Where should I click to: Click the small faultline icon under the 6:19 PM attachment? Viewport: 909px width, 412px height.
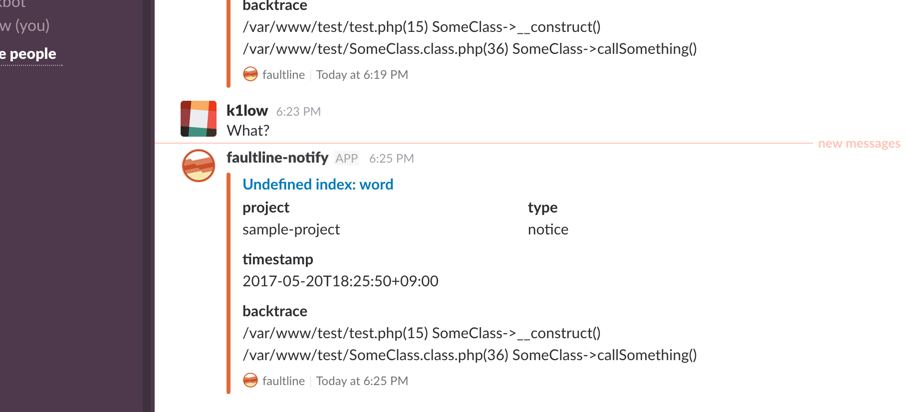251,74
